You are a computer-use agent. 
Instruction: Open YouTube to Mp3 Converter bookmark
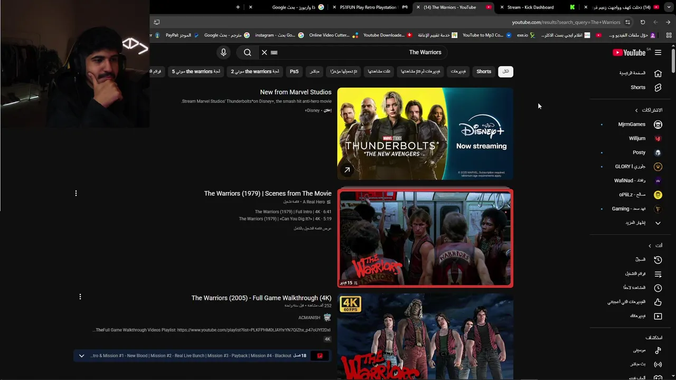(x=487, y=35)
